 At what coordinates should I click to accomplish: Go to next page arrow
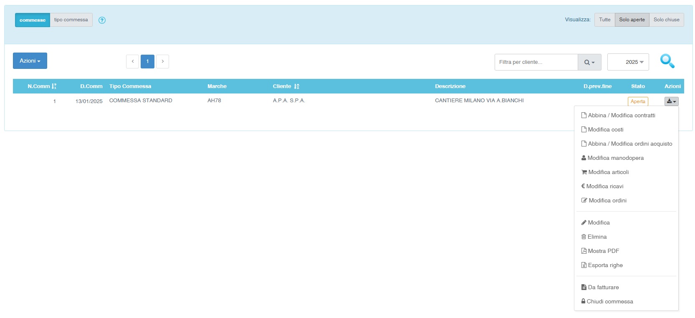point(163,61)
